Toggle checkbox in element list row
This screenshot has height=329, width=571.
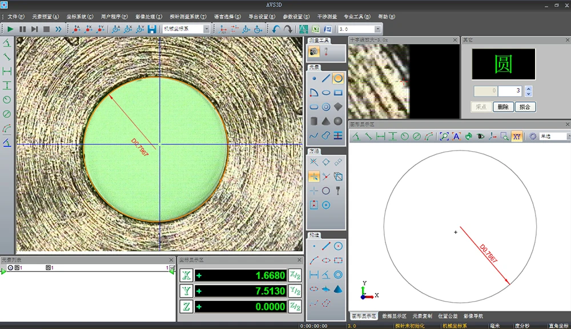(172, 267)
